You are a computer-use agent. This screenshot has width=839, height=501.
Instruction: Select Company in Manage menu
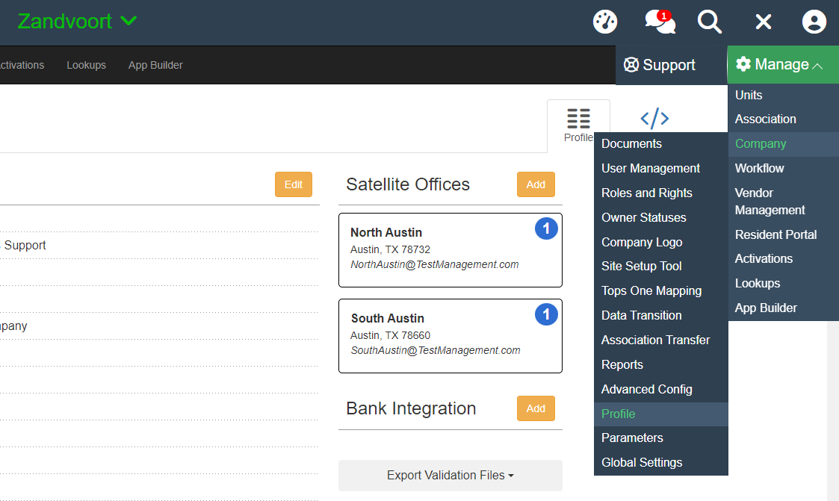click(x=784, y=144)
